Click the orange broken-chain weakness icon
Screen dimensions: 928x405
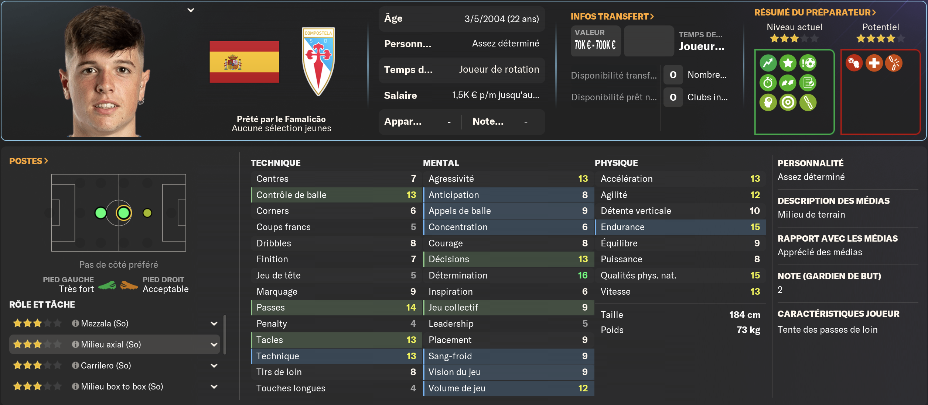(x=894, y=63)
